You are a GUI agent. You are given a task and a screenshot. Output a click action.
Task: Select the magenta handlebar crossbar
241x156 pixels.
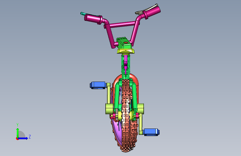click(x=123, y=25)
